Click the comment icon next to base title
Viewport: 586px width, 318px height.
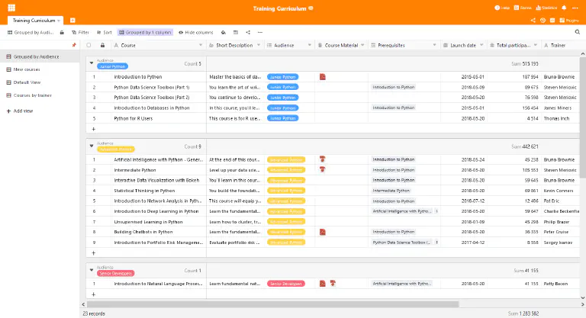pyautogui.click(x=311, y=8)
